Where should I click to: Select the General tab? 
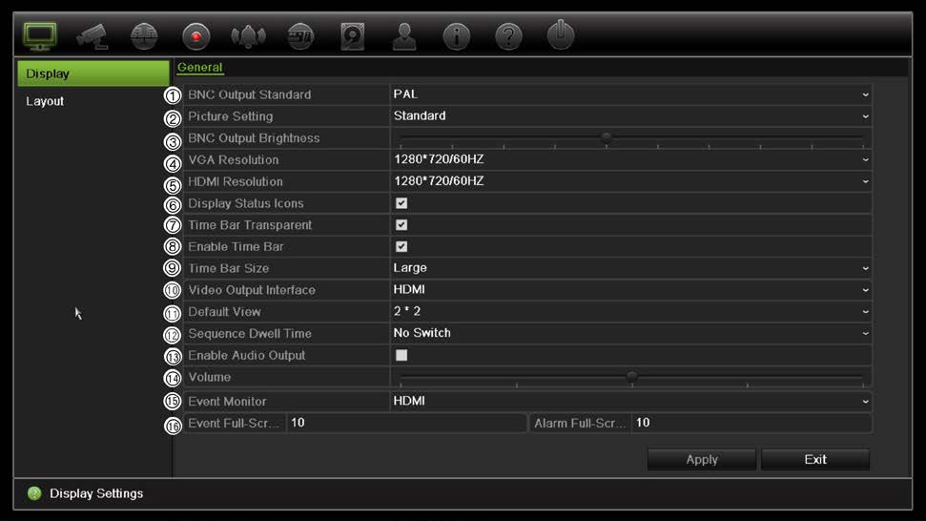[x=199, y=68]
